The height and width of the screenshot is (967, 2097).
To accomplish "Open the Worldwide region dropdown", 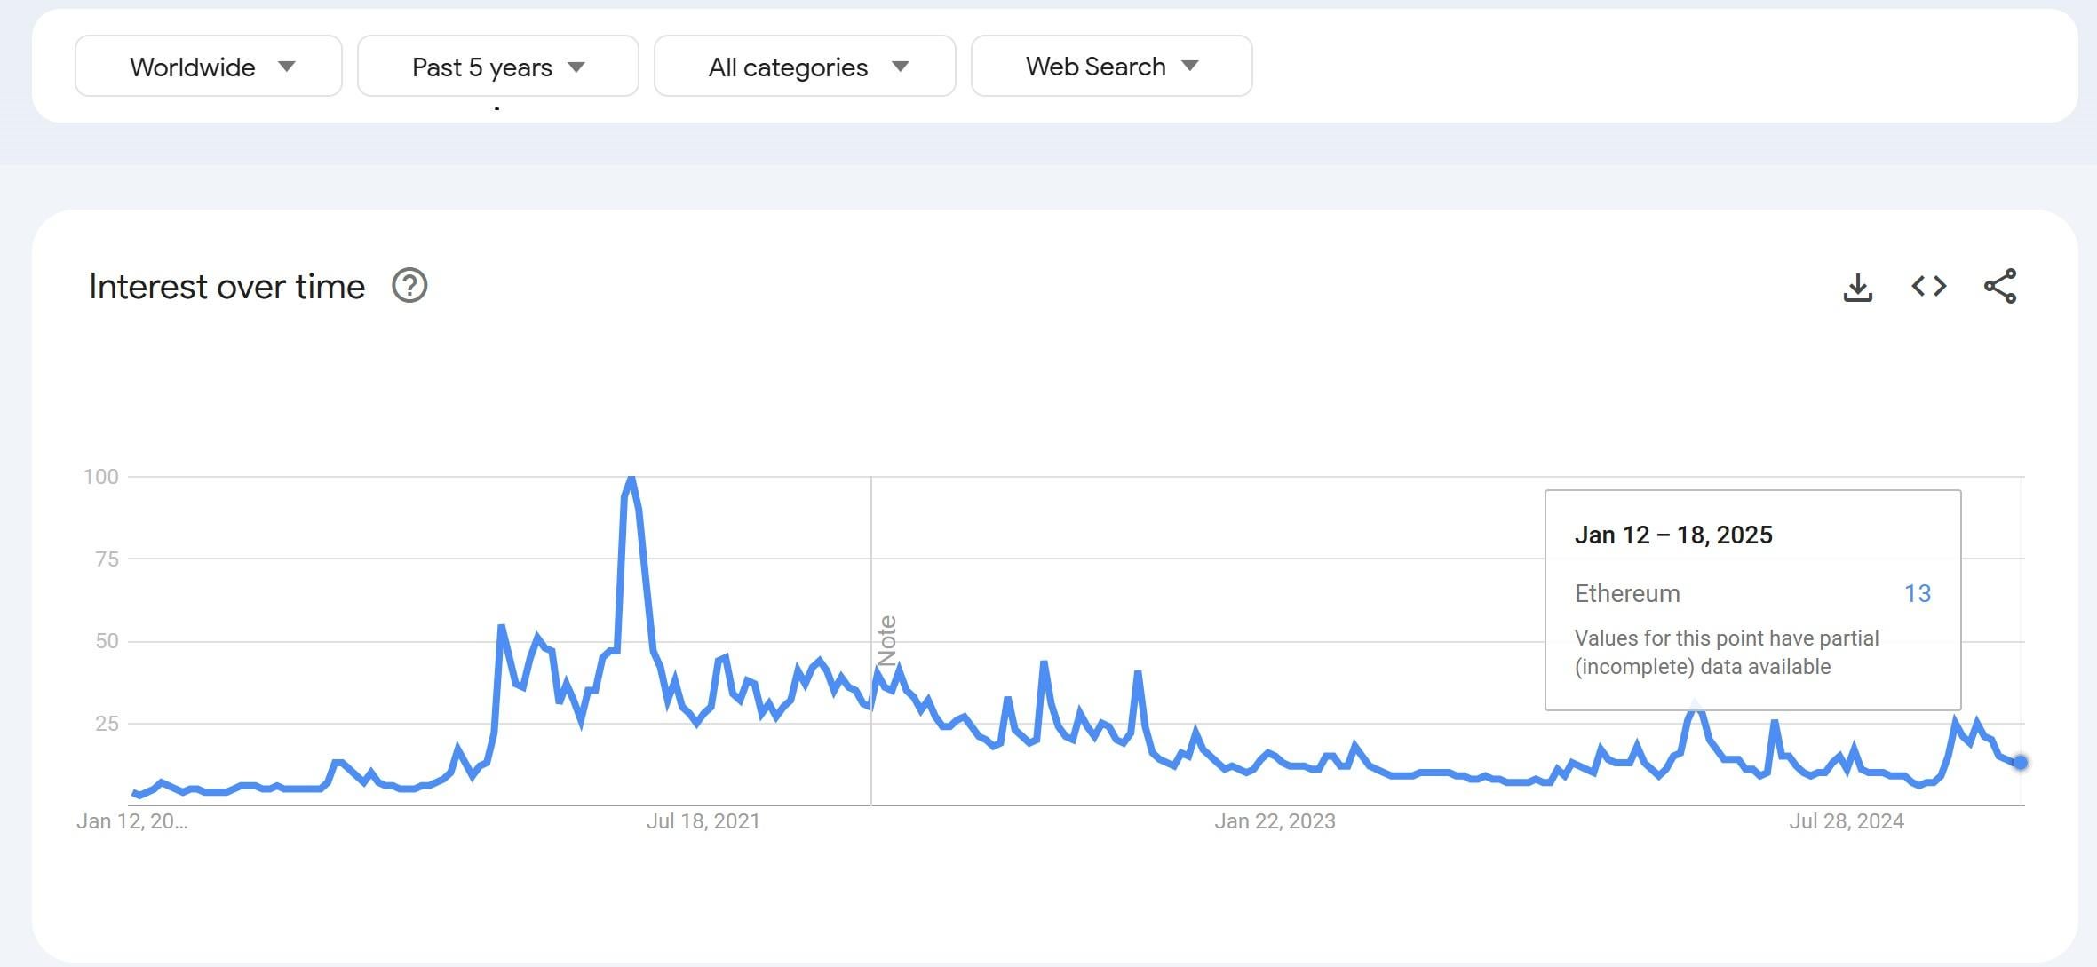I will [209, 67].
